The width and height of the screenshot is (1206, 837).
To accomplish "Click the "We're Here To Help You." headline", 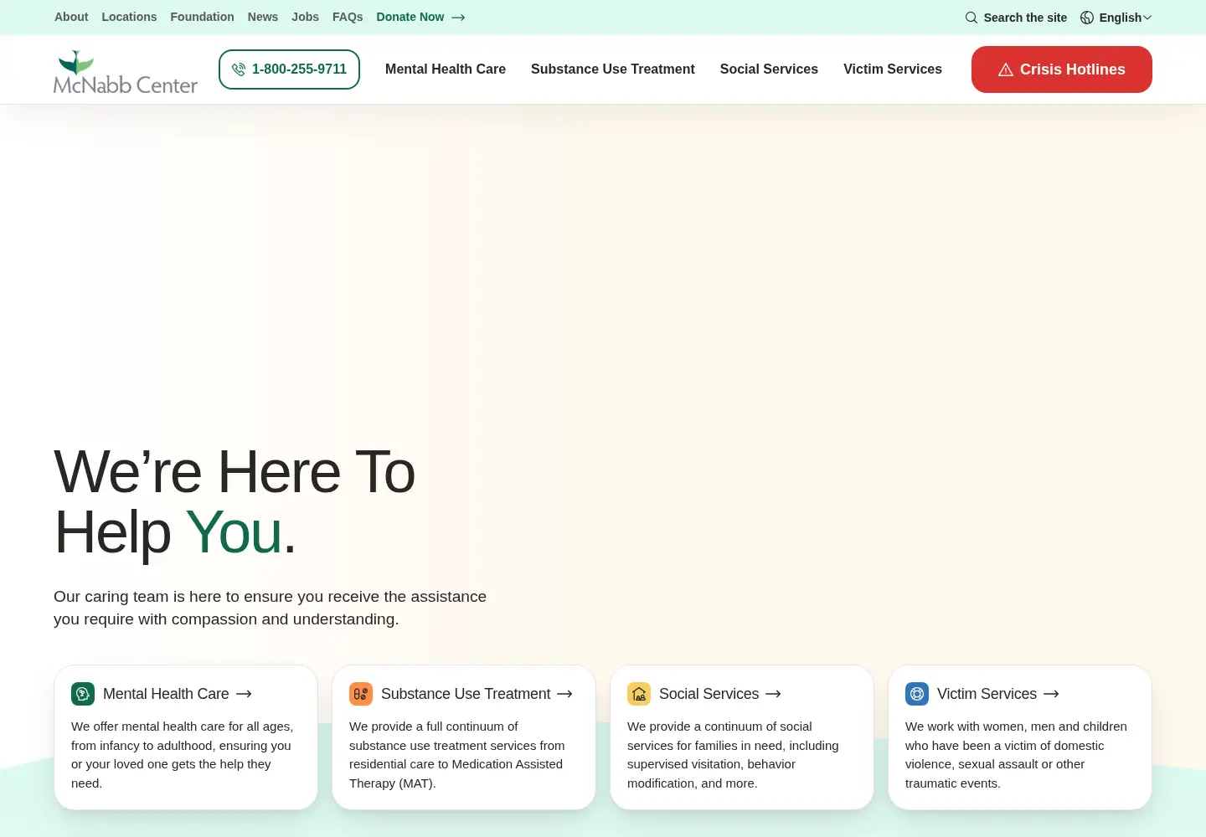I will click(234, 502).
